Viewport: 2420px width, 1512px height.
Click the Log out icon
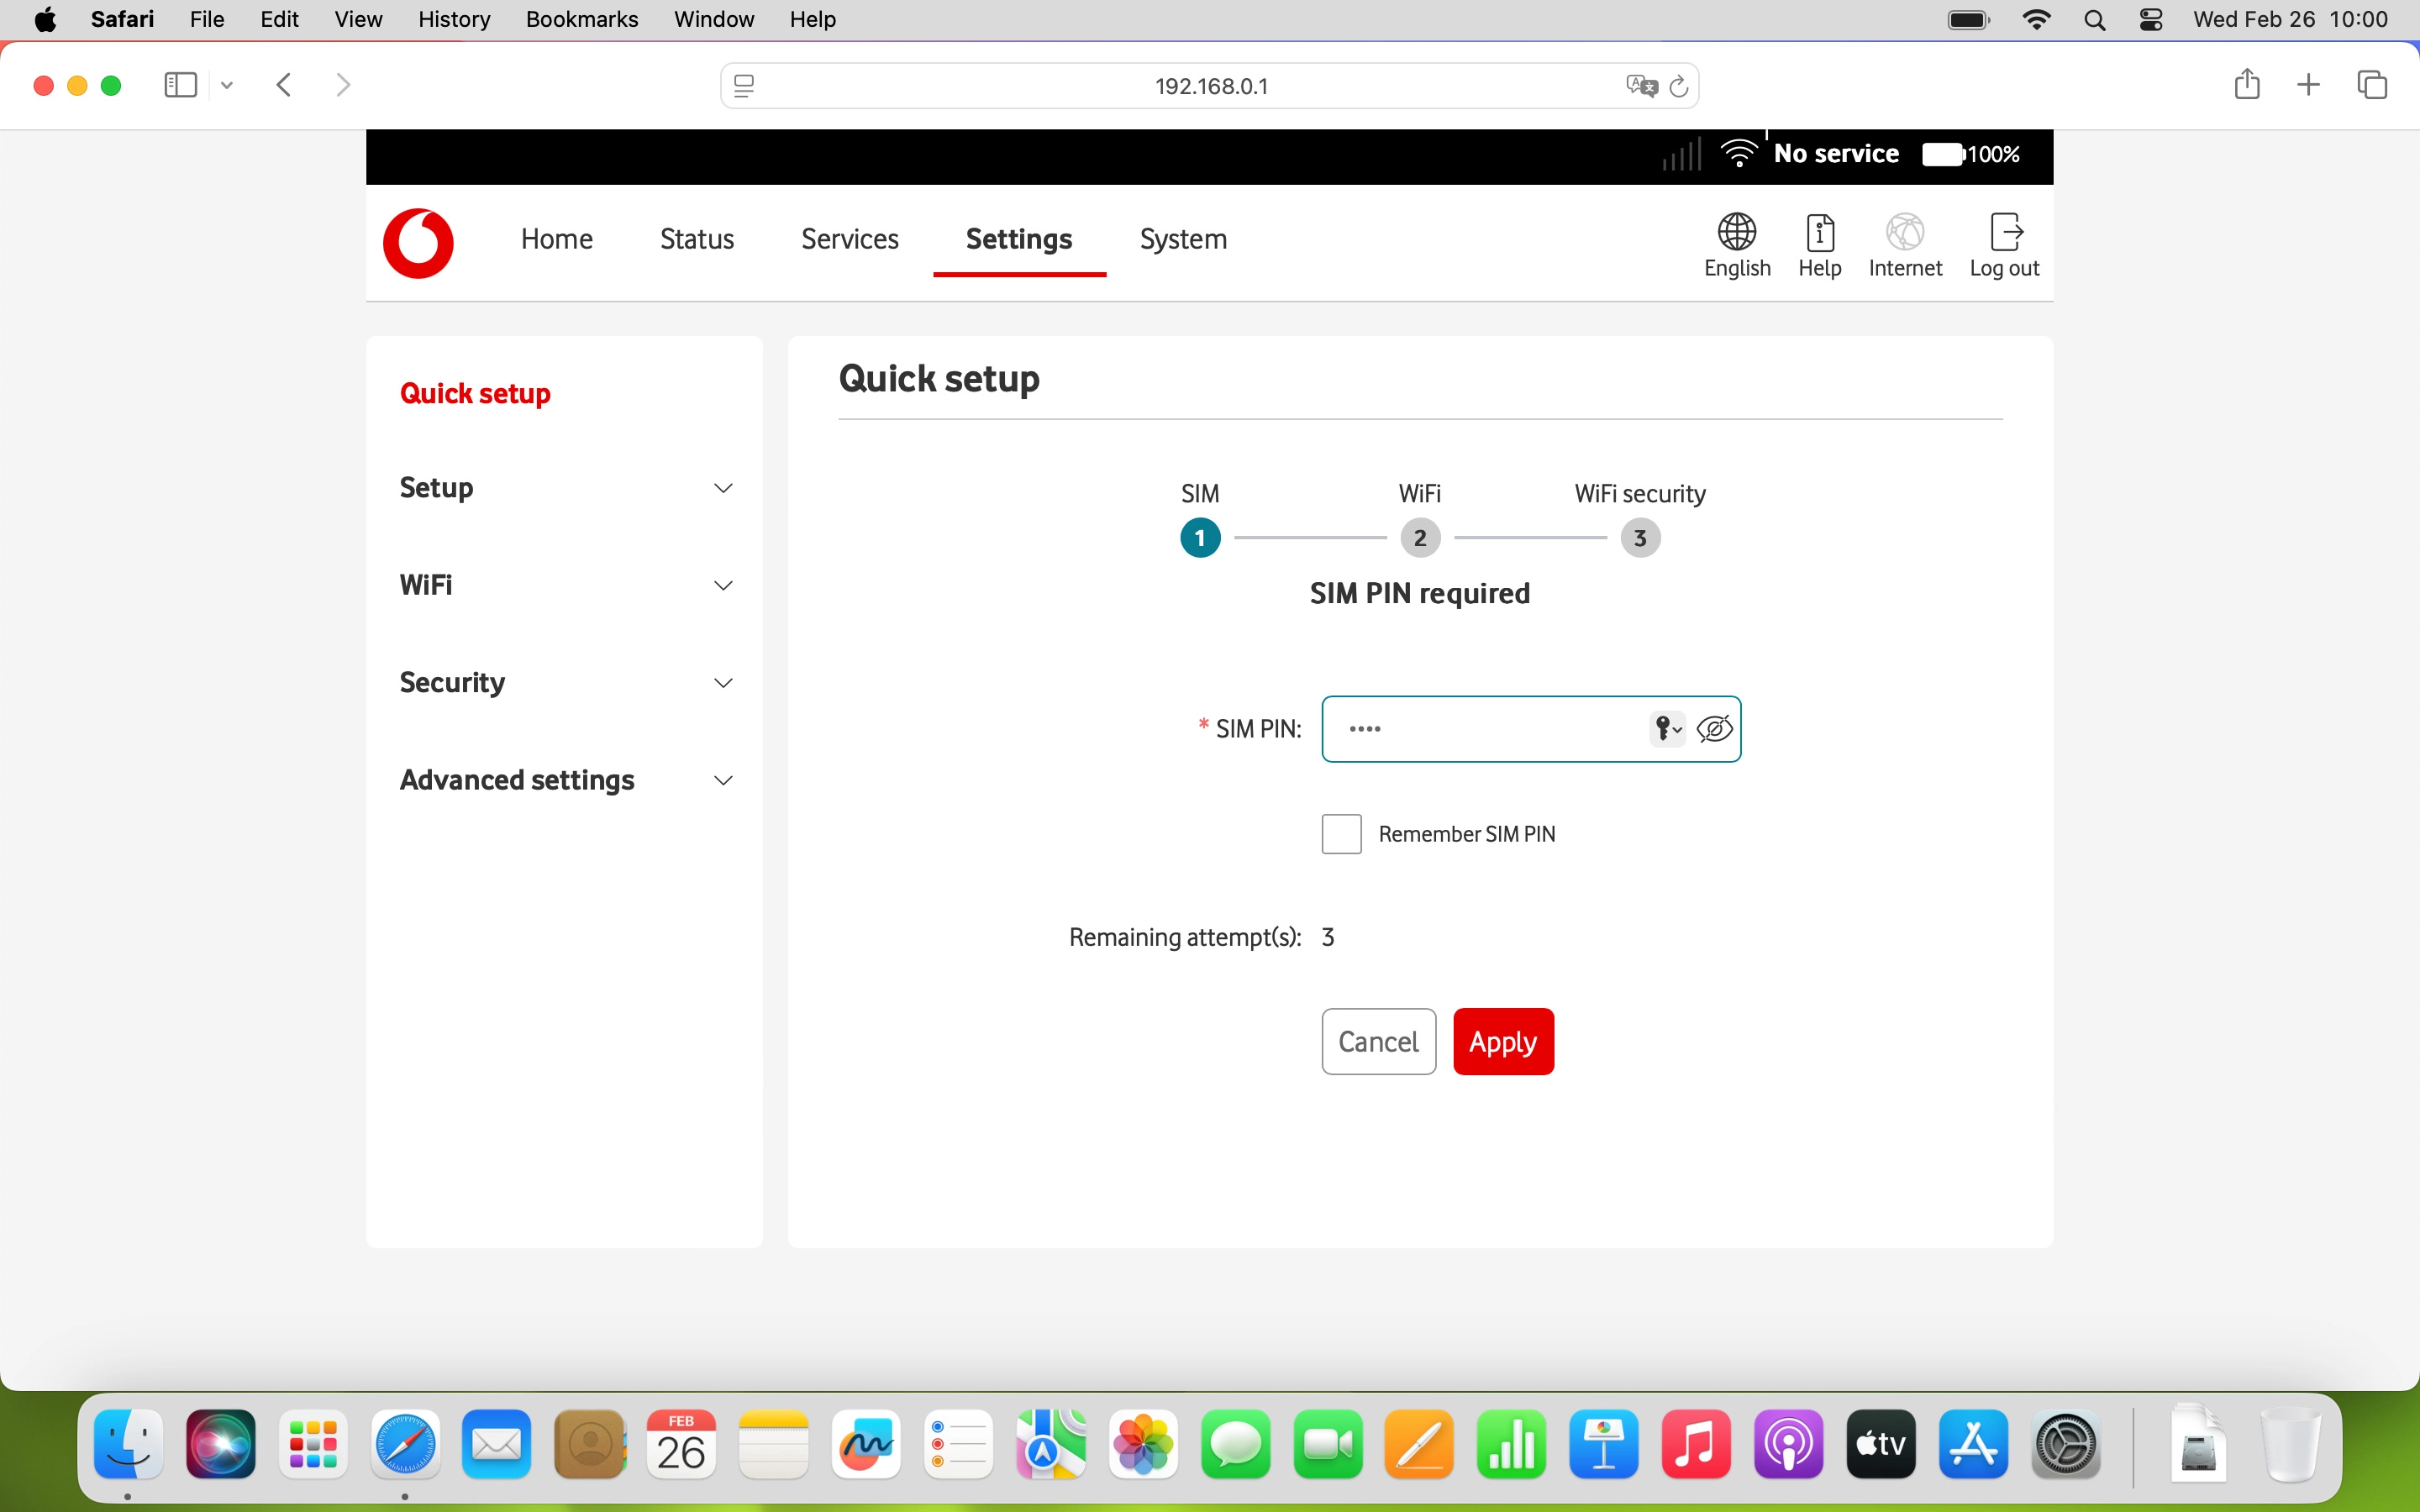point(2005,232)
